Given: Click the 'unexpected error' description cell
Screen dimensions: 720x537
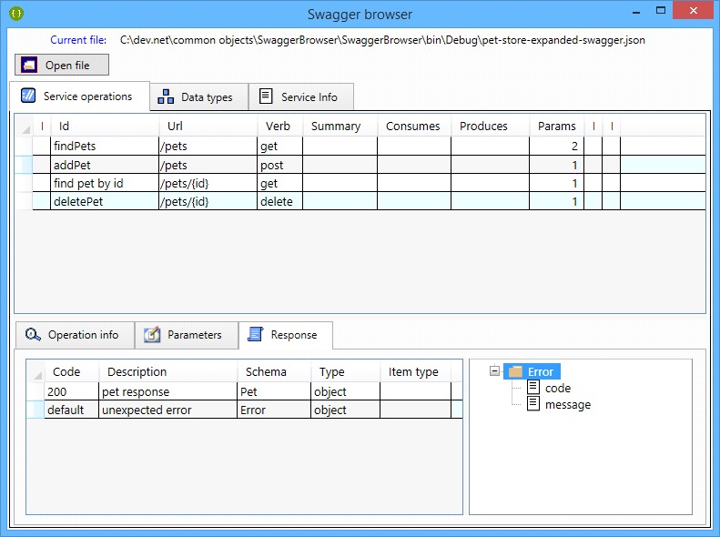Looking at the screenshot, I should point(168,410).
